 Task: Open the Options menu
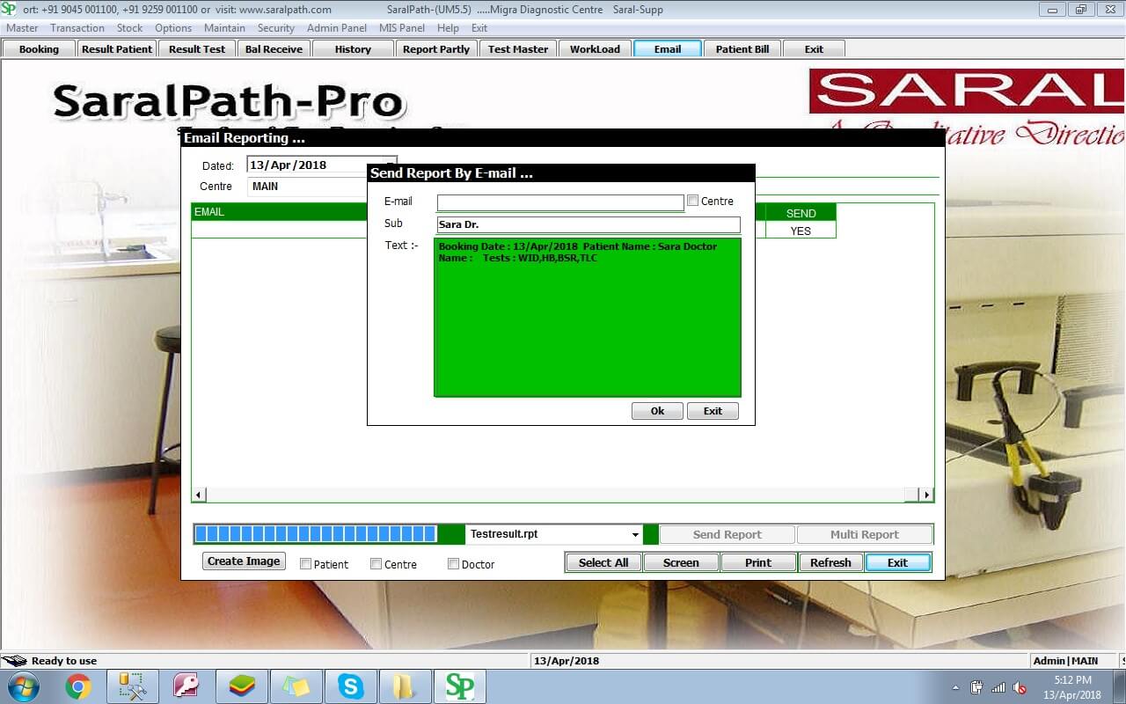click(173, 28)
